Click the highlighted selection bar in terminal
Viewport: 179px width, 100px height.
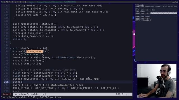(164, 13)
